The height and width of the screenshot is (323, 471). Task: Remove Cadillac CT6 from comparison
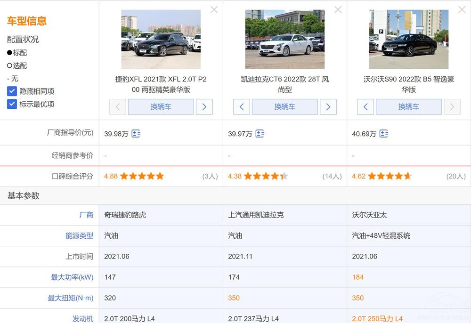pyautogui.click(x=338, y=9)
